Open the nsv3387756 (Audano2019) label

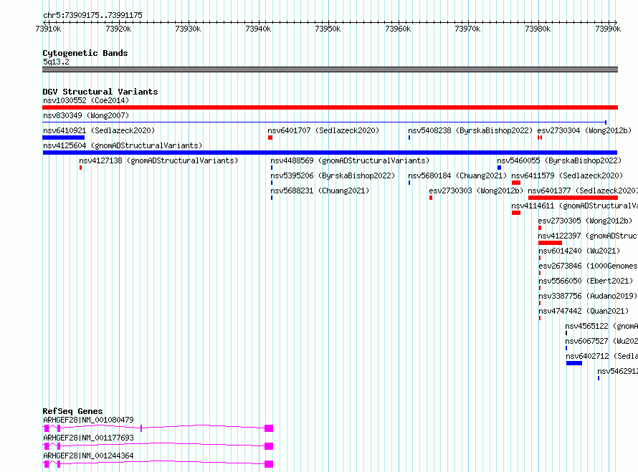coord(588,296)
